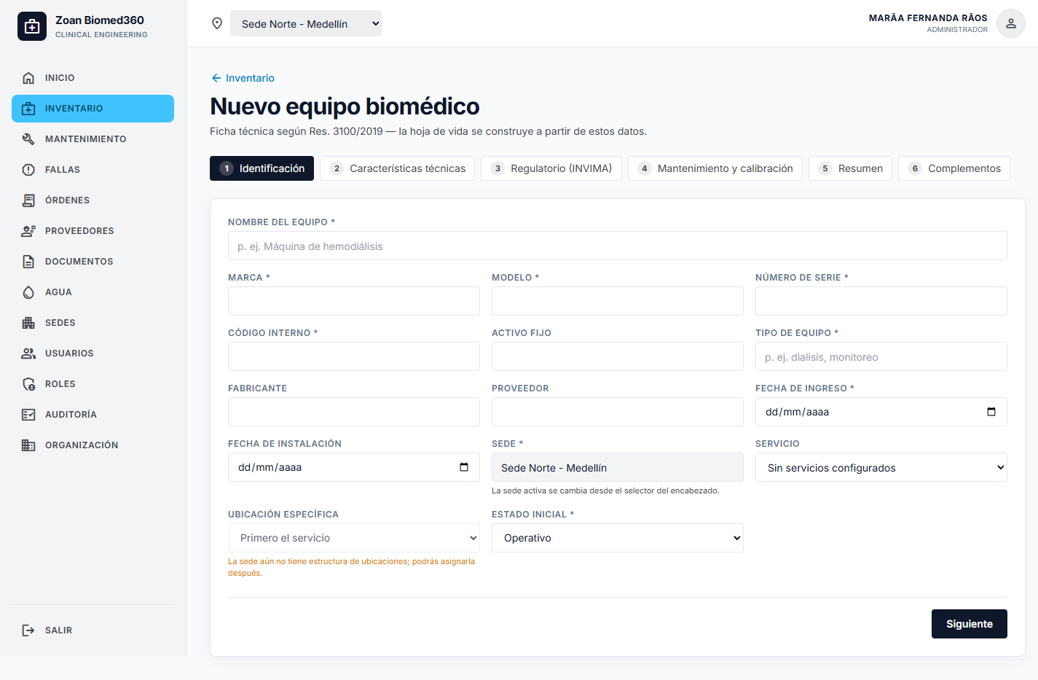The image size is (1038, 680).
Task: Switch to the Identificación step tab
Action: [262, 168]
